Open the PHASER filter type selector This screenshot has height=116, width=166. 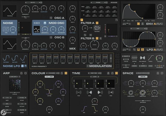coord(98,2)
